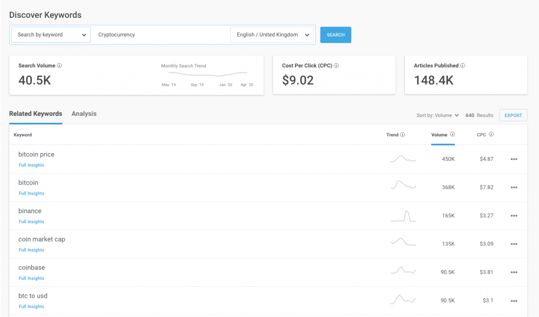
Task: Open Full Insights for bitcoin keyword
Action: pyautogui.click(x=31, y=194)
